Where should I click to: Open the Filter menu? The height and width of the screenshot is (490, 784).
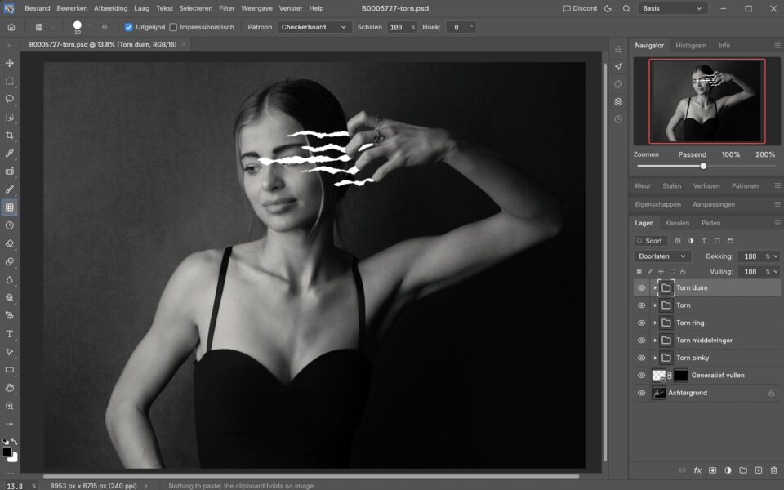226,8
